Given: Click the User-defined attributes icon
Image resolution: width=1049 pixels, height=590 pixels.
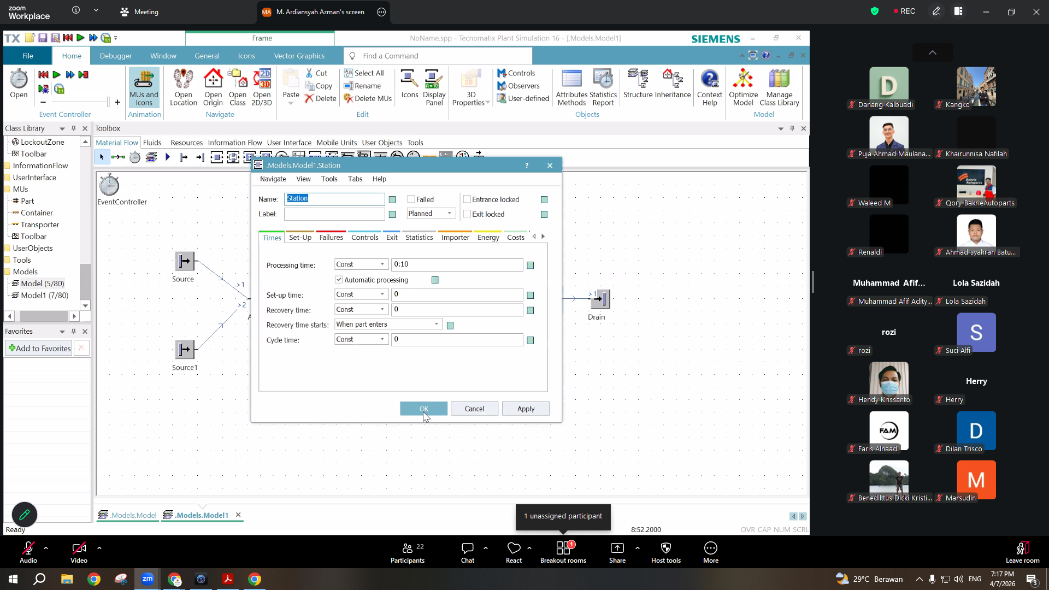Looking at the screenshot, I should tap(502, 98).
